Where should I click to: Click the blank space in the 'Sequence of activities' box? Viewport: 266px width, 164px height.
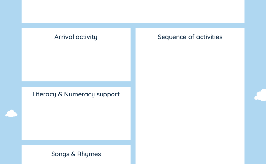coord(190,102)
